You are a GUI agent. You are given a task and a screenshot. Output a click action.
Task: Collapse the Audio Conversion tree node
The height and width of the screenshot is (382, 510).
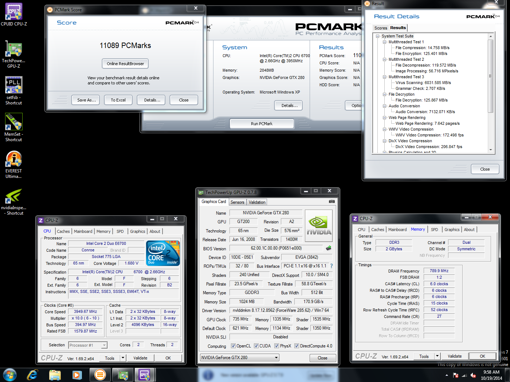tap(385, 106)
